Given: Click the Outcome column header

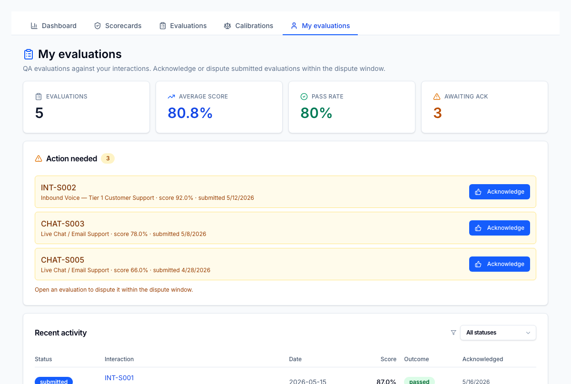Looking at the screenshot, I should tap(416, 359).
